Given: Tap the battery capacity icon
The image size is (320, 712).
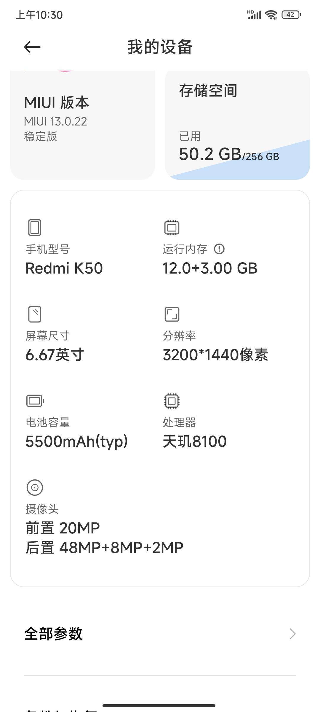Looking at the screenshot, I should tap(35, 401).
